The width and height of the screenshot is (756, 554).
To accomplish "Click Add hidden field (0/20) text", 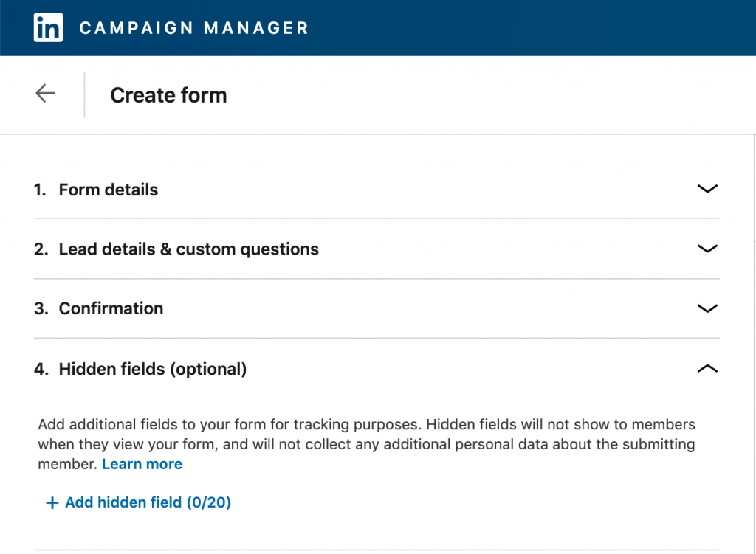I will click(x=148, y=502).
